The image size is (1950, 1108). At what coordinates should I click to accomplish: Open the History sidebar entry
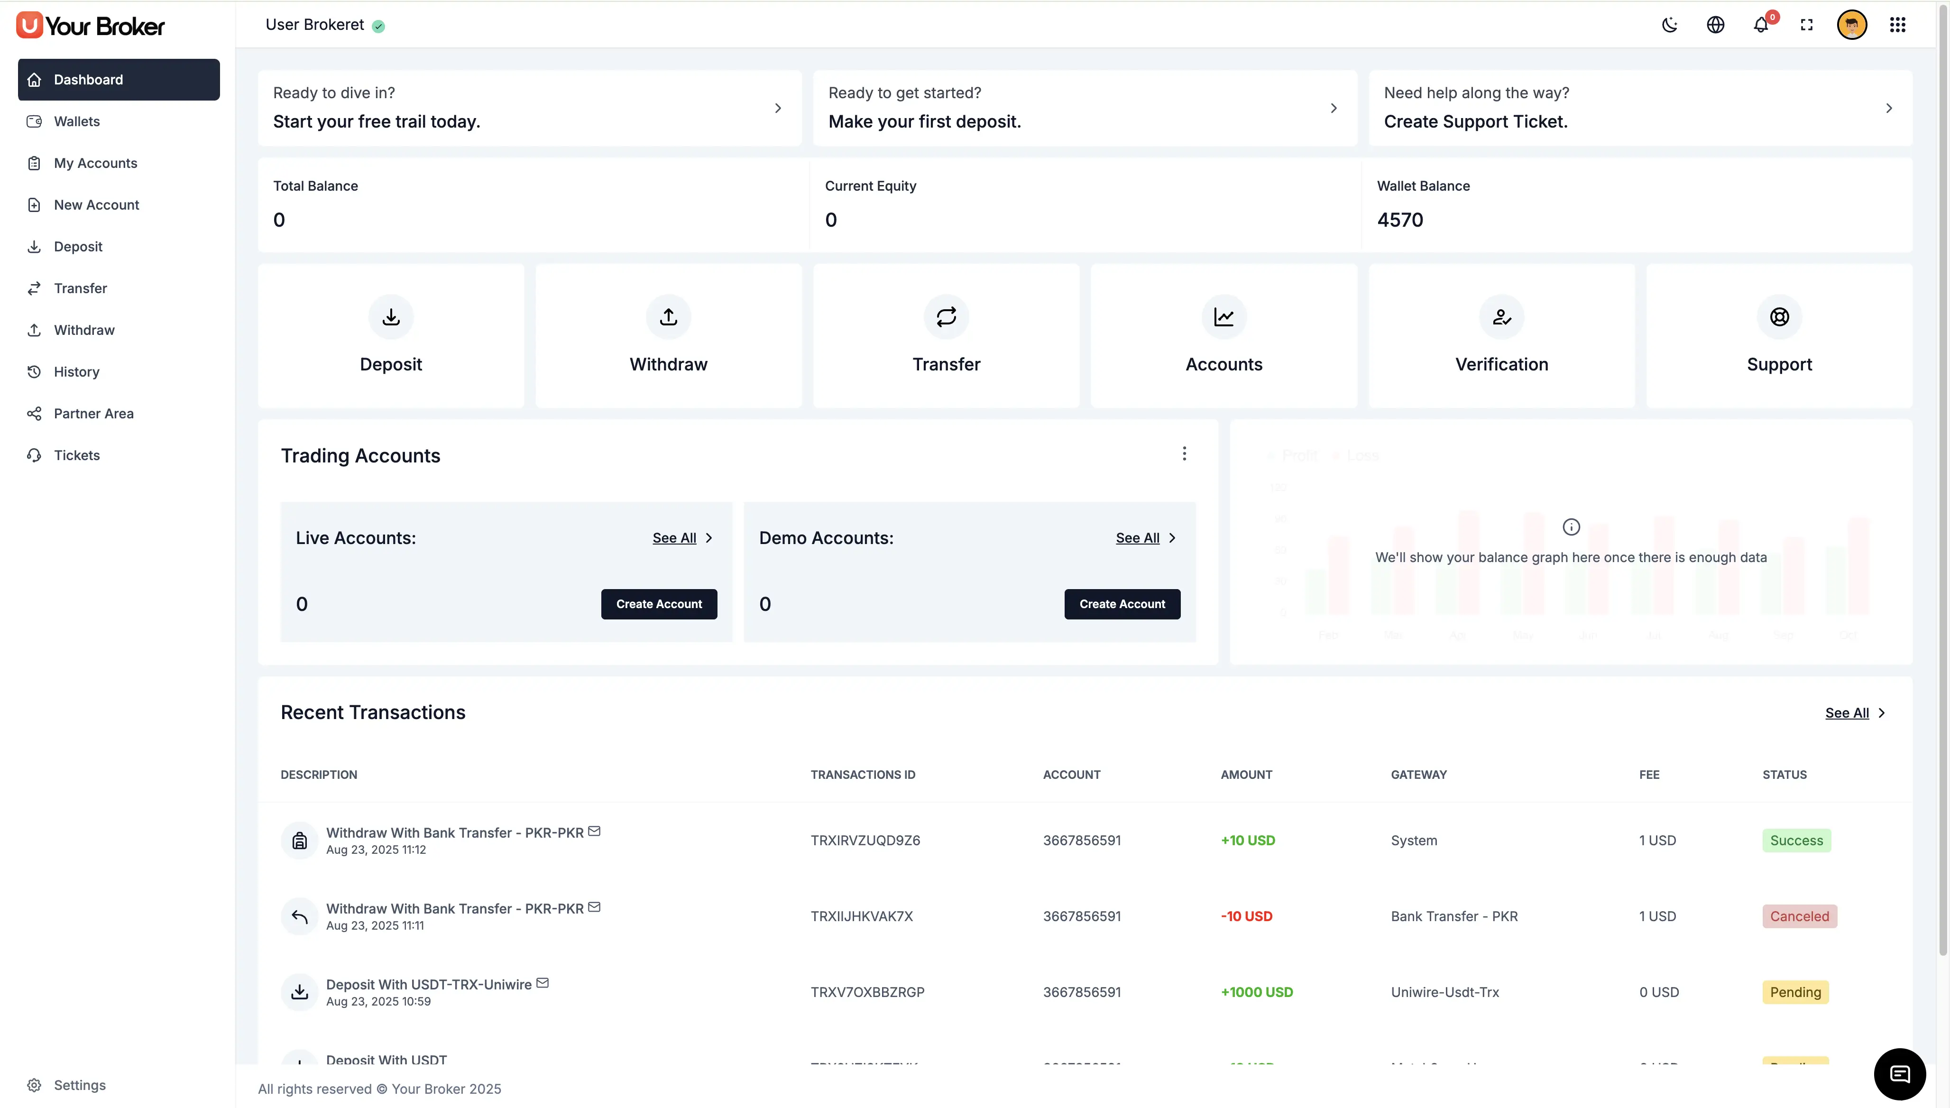pos(76,371)
